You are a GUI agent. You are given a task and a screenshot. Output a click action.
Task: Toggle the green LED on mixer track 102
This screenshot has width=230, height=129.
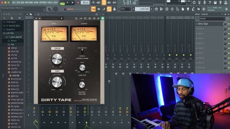click(x=184, y=55)
